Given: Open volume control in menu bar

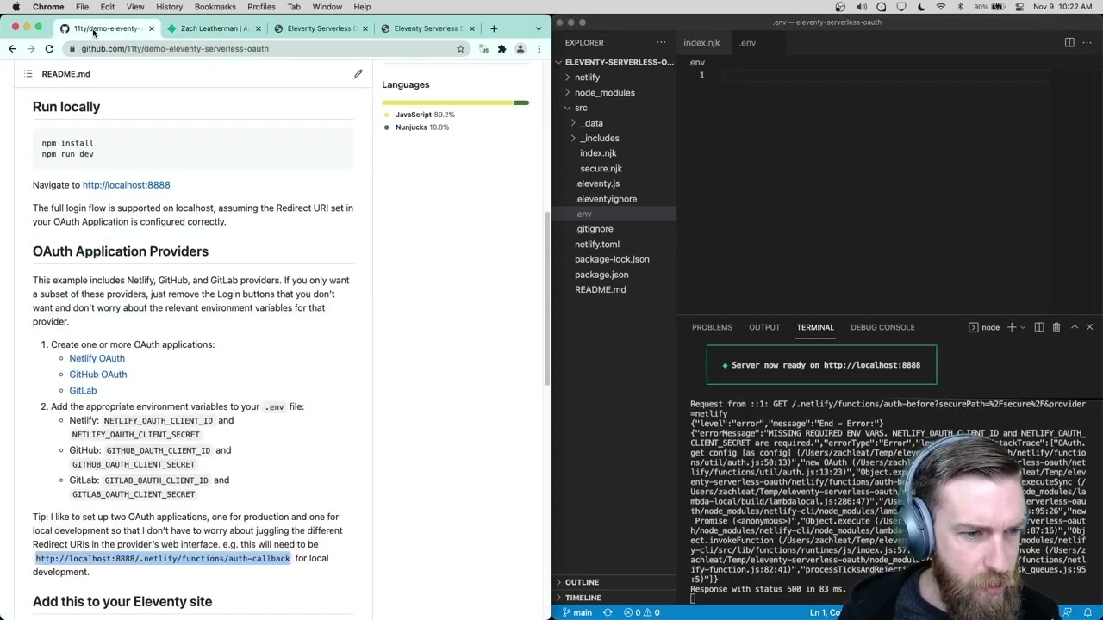Looking at the screenshot, I should 861,7.
